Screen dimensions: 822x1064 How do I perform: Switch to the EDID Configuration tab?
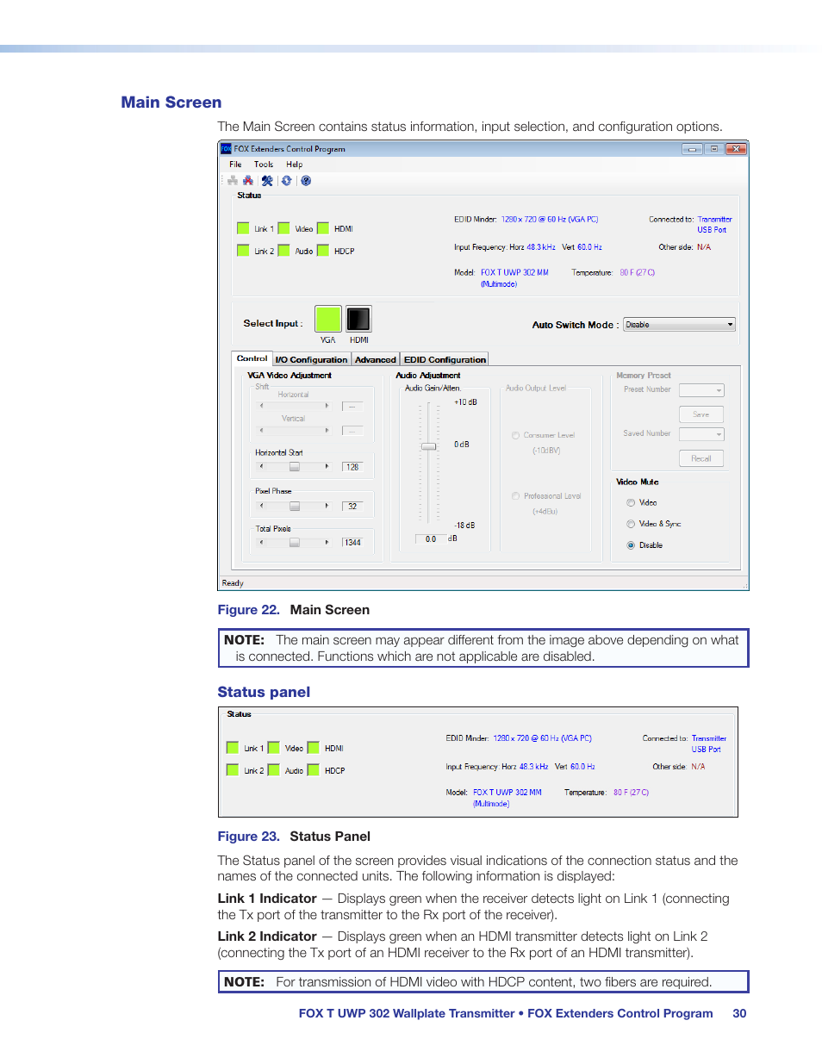445,359
